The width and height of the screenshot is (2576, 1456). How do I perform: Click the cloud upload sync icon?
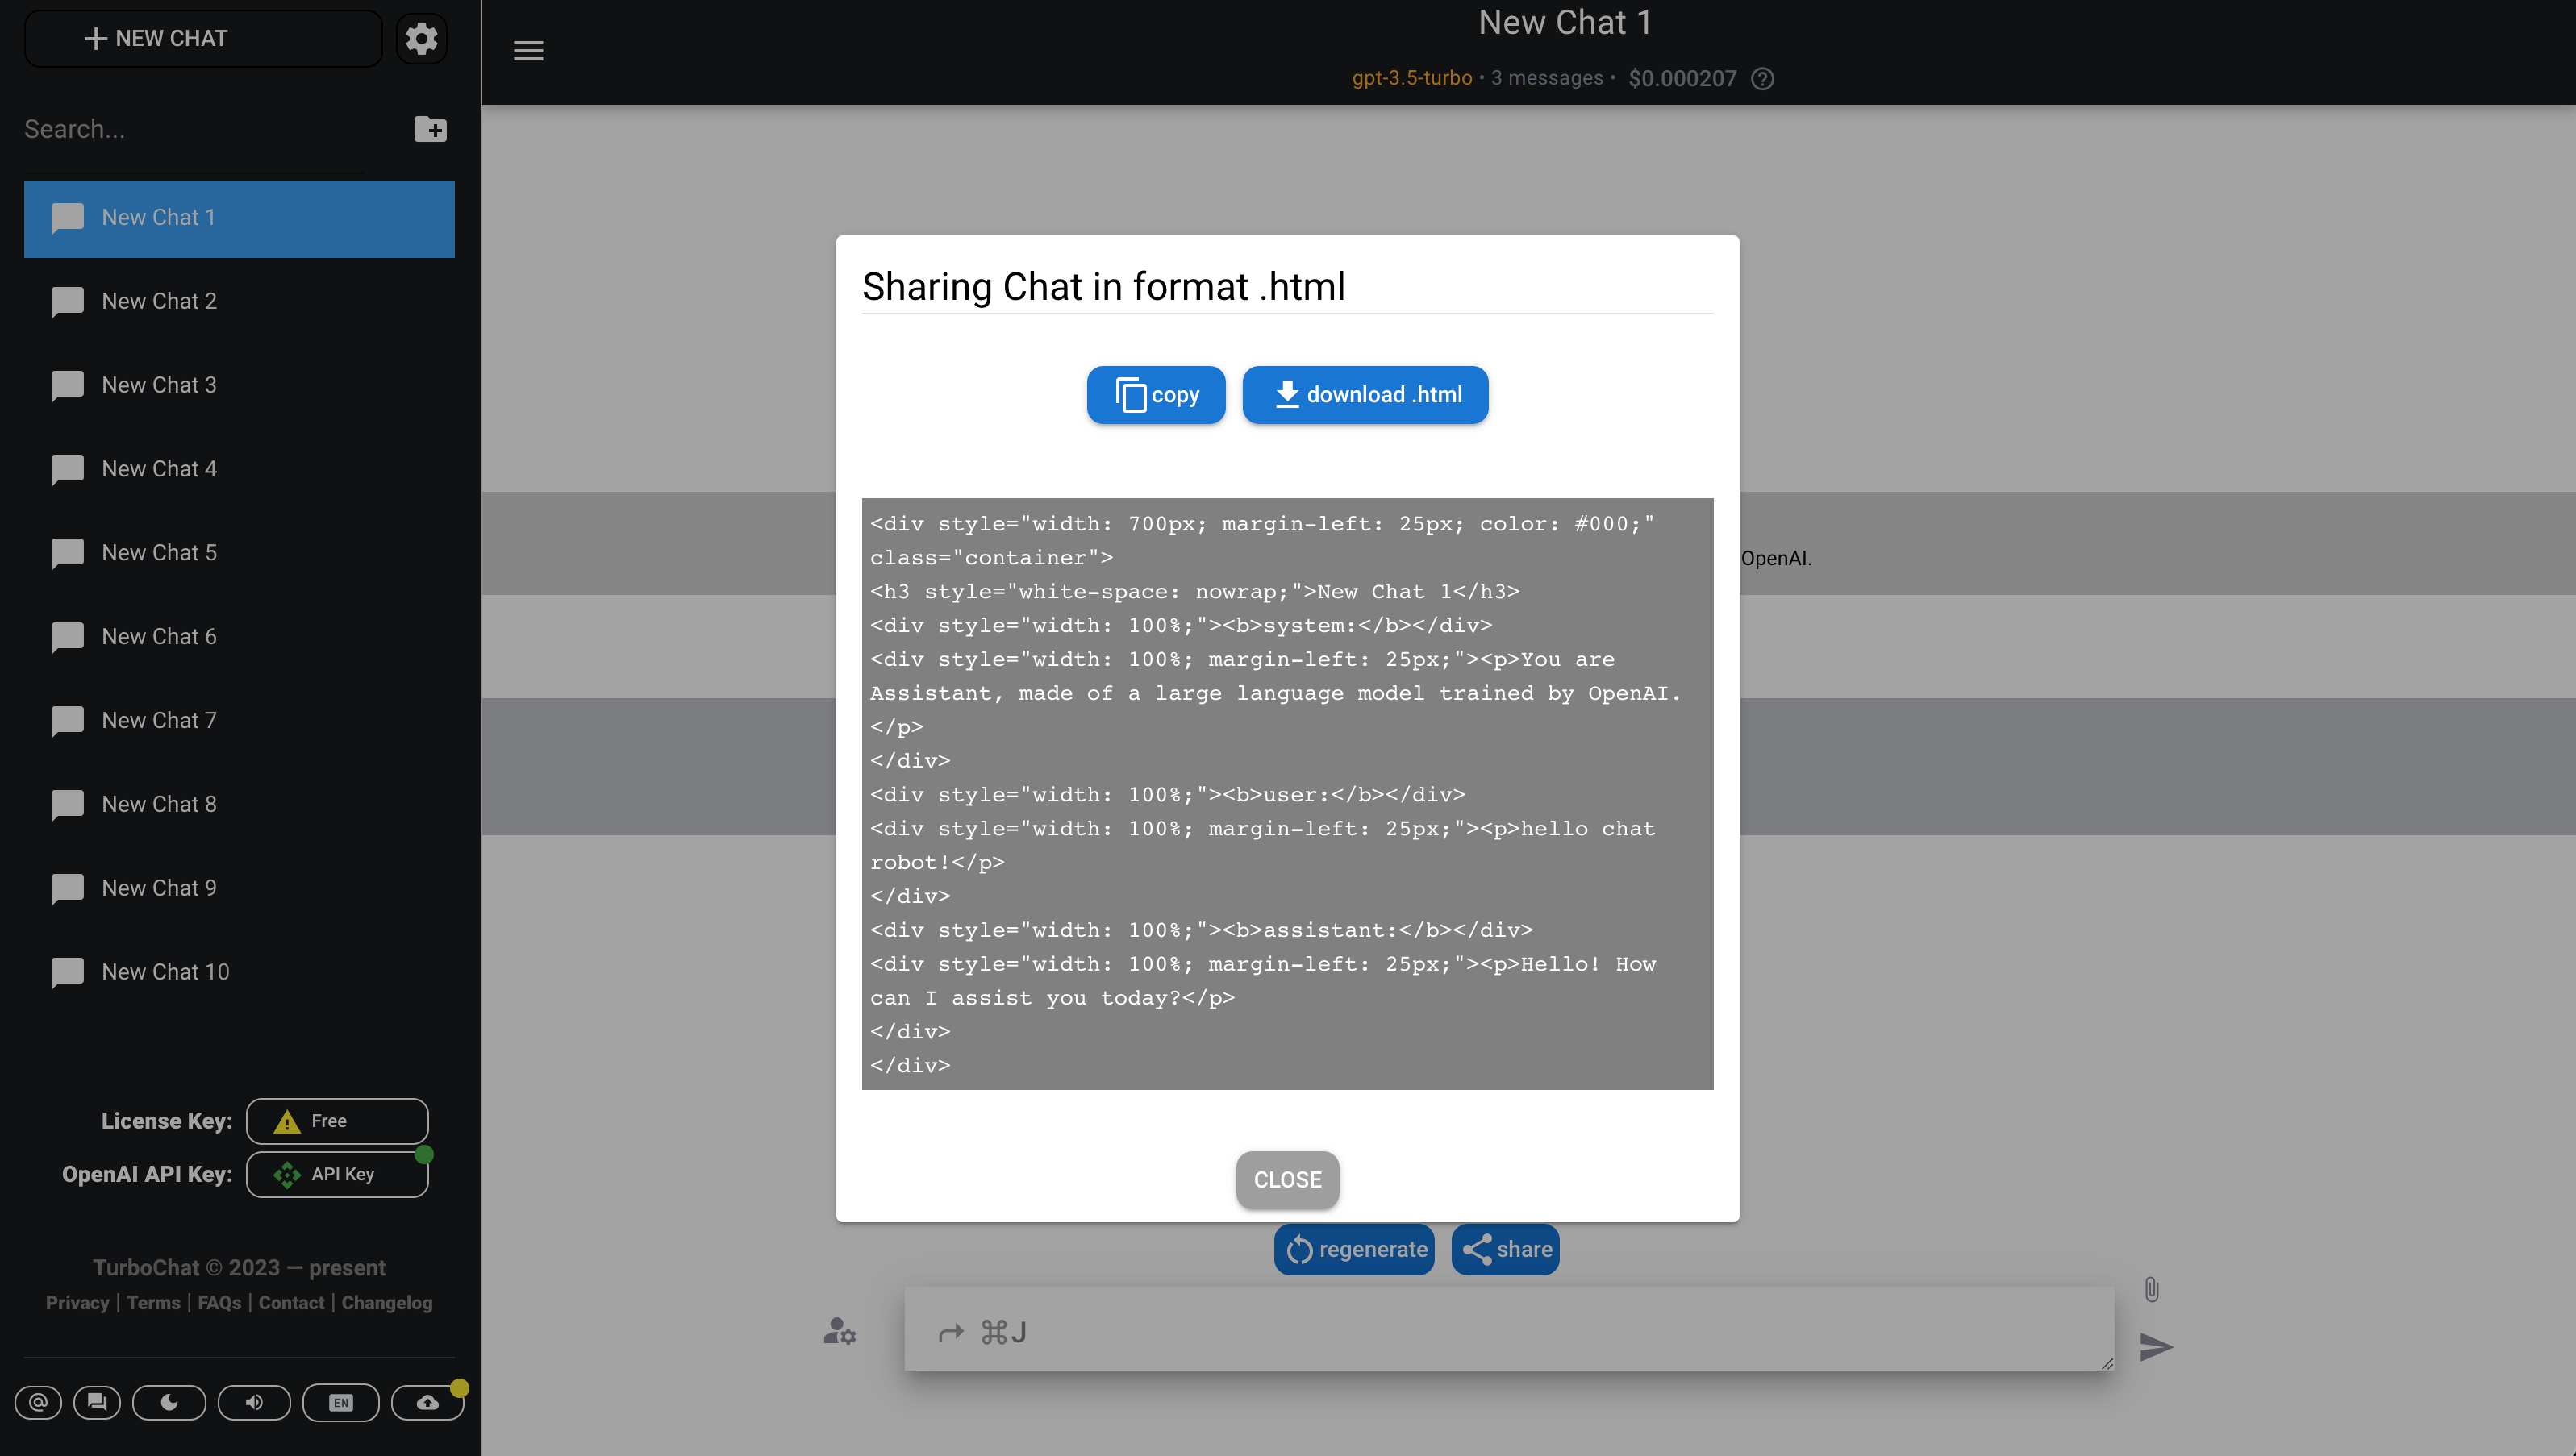[427, 1402]
